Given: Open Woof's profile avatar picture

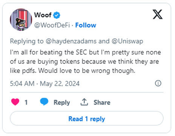Looking at the screenshot, I should click(x=21, y=20).
